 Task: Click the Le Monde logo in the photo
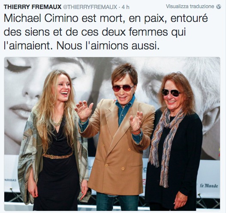tap(209, 186)
